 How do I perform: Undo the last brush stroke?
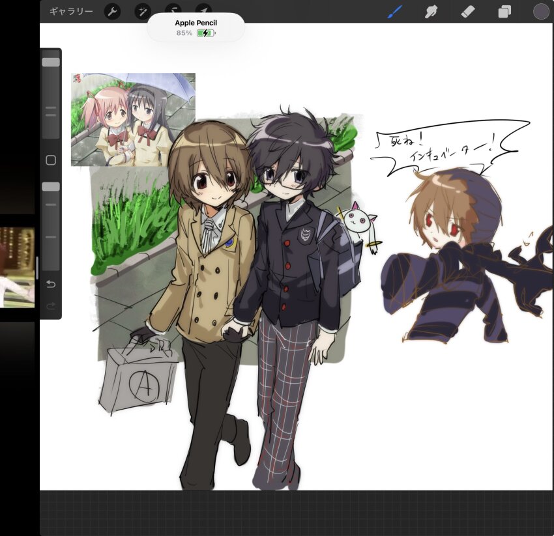tap(51, 283)
